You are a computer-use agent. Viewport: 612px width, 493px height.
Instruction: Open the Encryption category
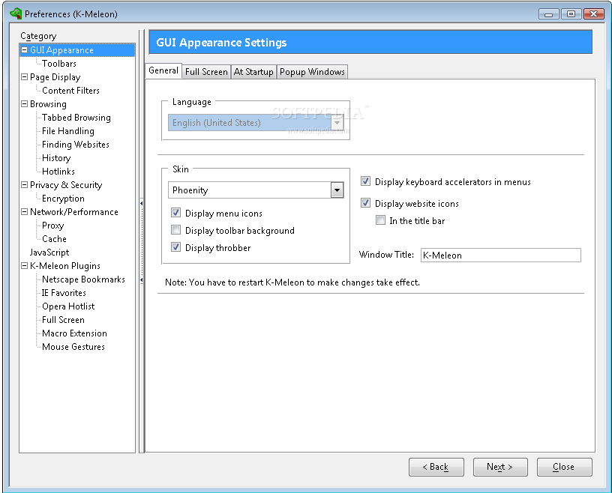tap(63, 199)
